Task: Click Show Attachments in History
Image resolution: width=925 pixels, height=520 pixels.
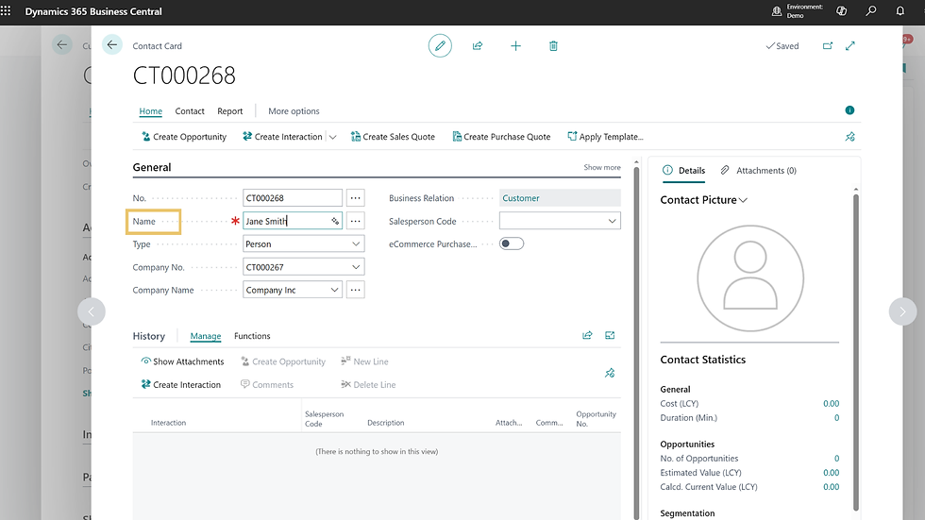Action: 182,361
